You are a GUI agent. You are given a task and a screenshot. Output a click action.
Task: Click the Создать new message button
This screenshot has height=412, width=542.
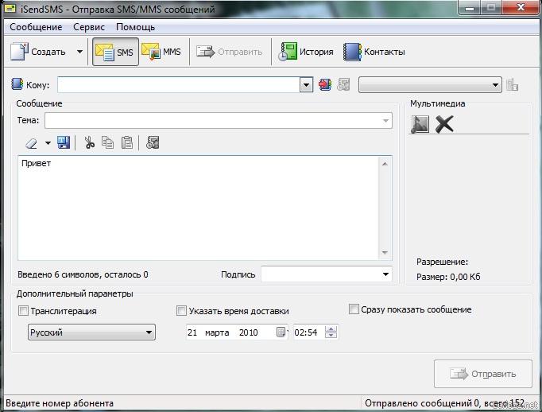[38, 52]
